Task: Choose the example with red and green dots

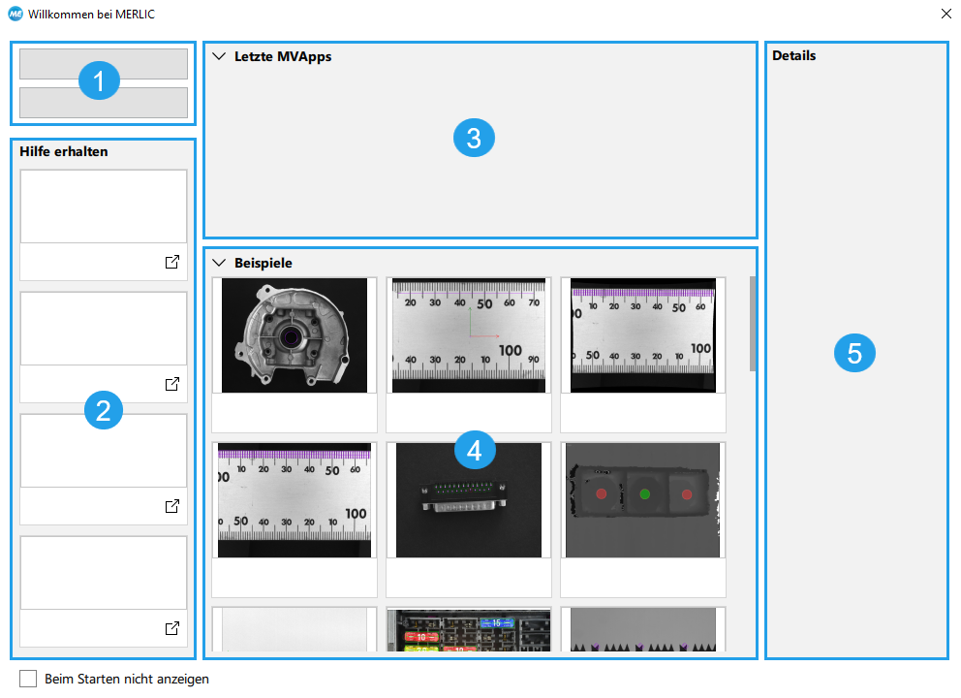Action: [x=643, y=500]
